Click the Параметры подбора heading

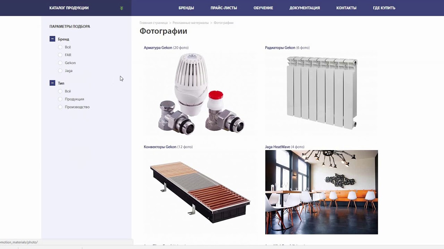70,27
